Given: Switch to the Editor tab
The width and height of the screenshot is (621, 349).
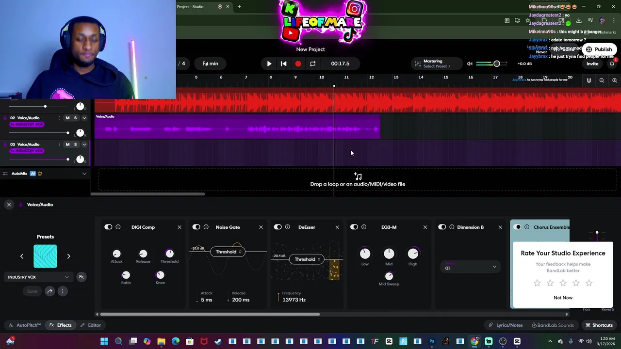Looking at the screenshot, I should 91,325.
